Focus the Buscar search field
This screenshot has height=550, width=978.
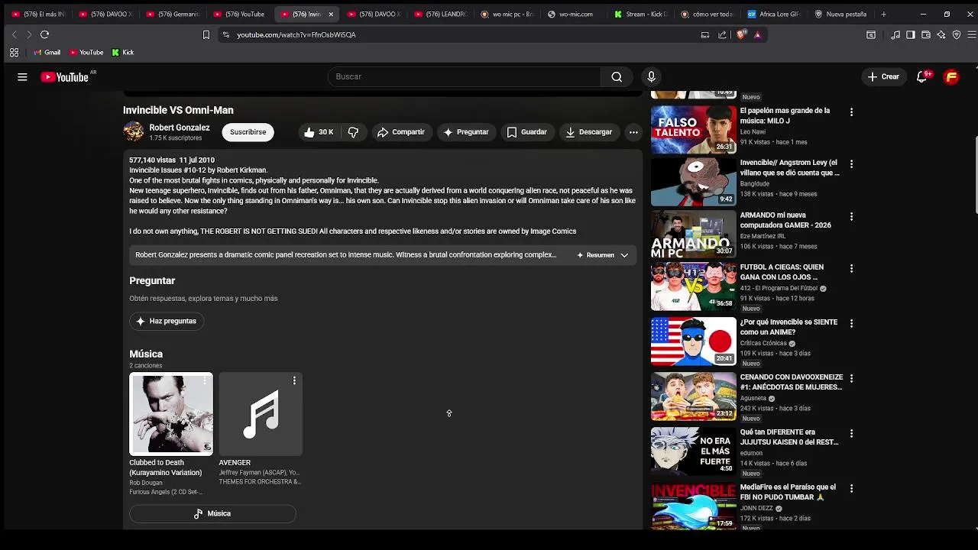pos(464,76)
